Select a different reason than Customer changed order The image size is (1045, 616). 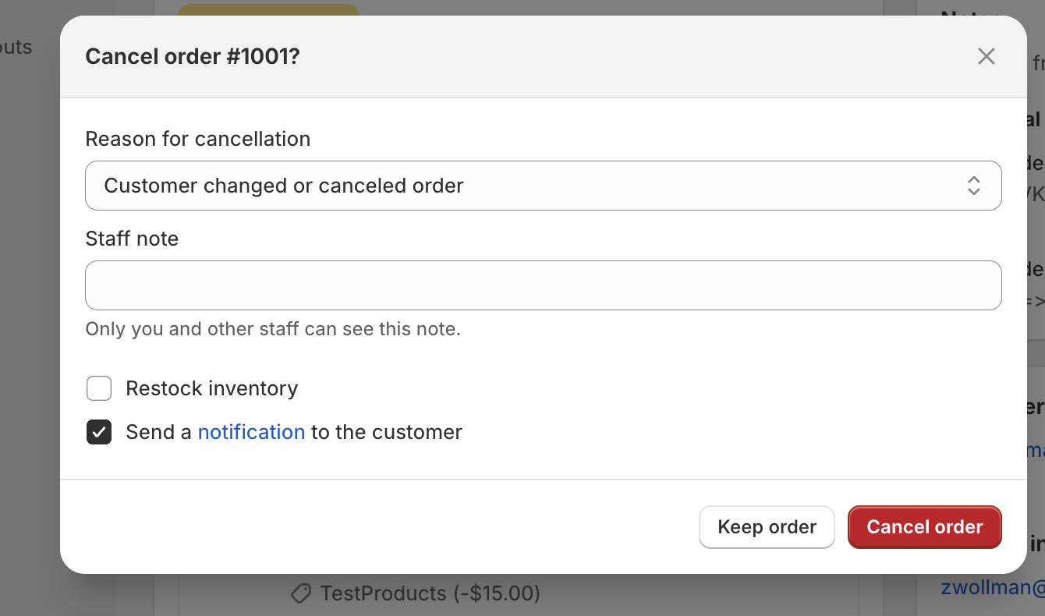[x=544, y=186]
